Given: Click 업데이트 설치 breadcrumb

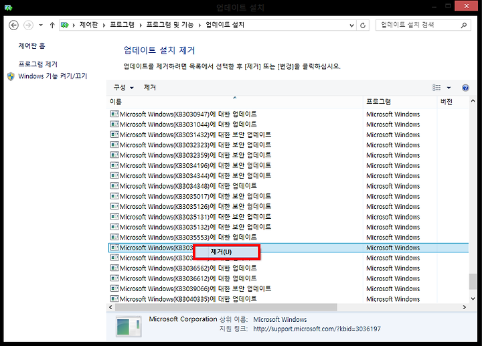Looking at the screenshot, I should pos(225,25).
